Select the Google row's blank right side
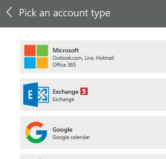 (128, 132)
